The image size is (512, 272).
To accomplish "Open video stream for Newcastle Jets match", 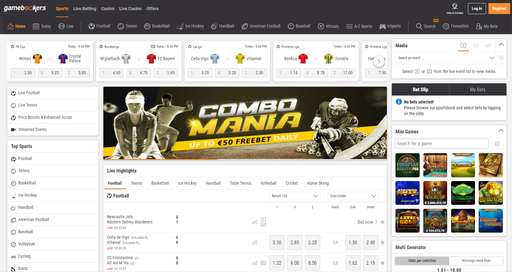I will point(263,219).
